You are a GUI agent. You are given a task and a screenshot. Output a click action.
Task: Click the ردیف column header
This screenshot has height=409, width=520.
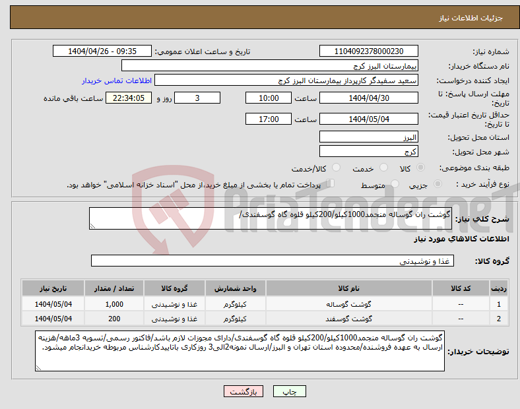(x=498, y=288)
